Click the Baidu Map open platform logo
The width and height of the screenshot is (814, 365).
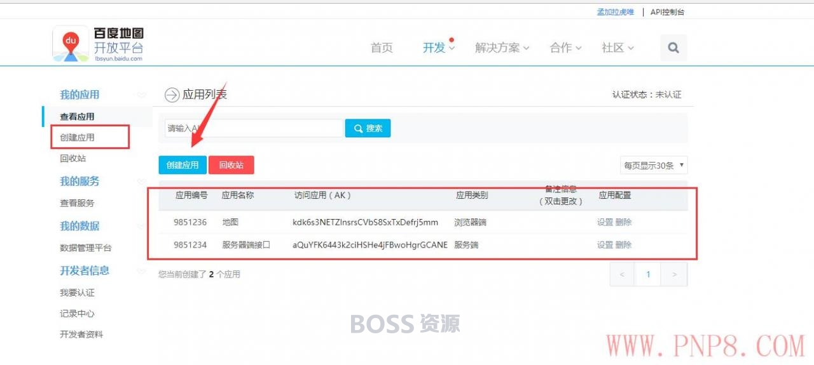point(99,44)
